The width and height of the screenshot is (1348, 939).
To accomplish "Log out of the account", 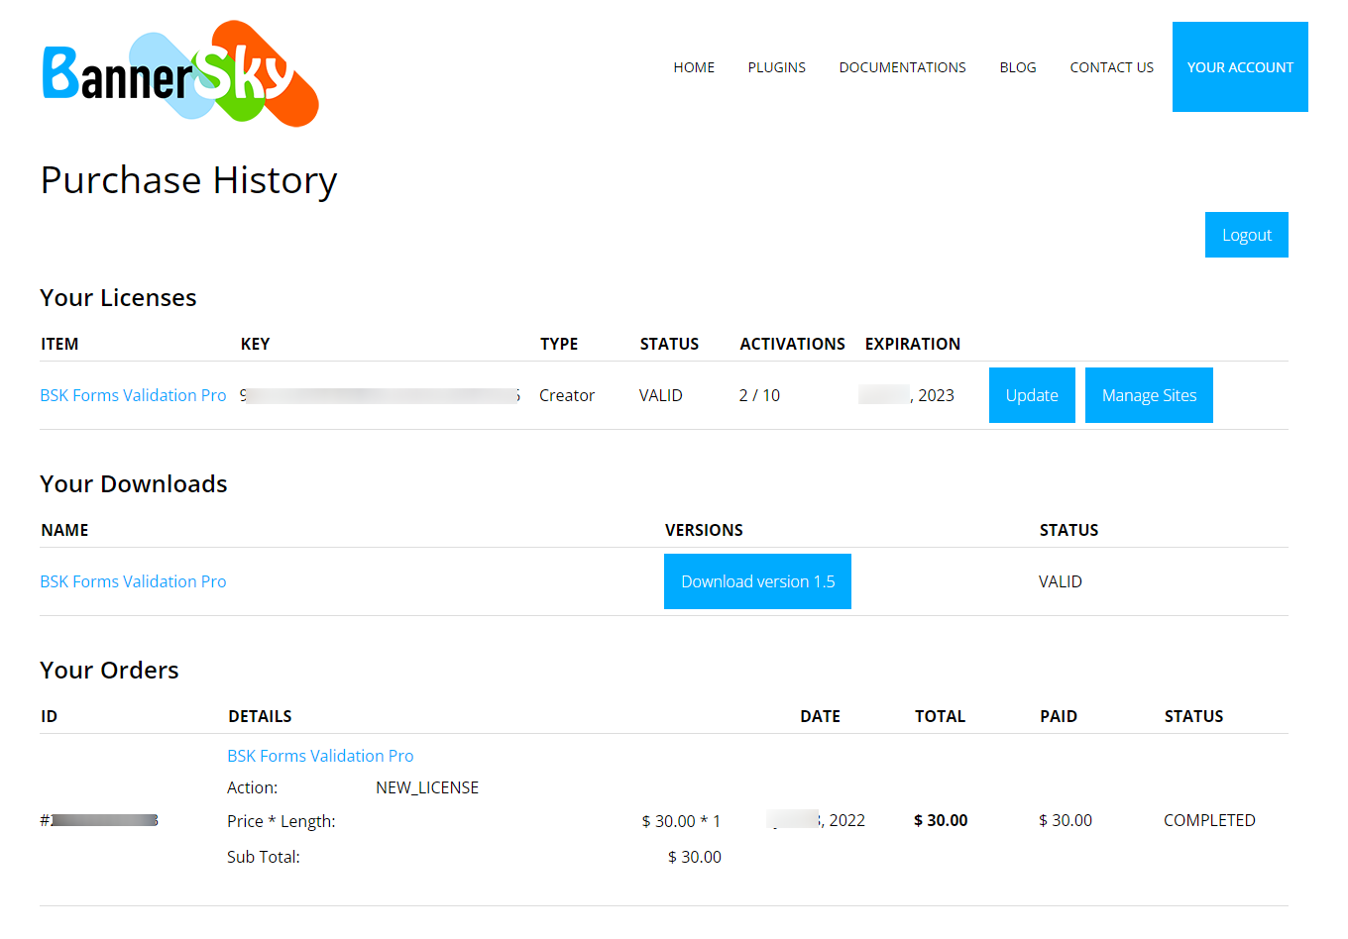I will click(x=1246, y=234).
